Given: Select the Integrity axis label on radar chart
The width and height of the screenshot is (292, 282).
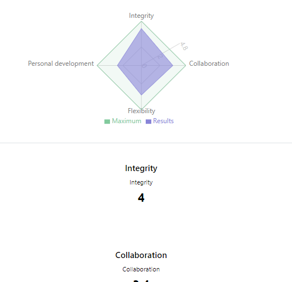Looking at the screenshot, I should click(141, 16).
